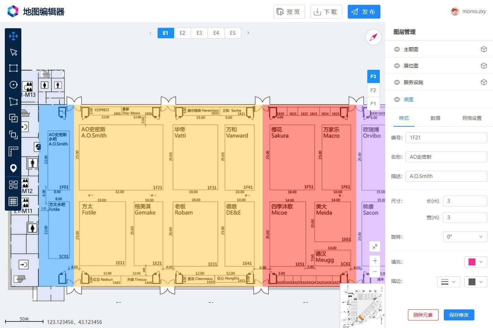Click the 长(m) length input field
Image resolution: width=493 pixels, height=328 pixels.
[465, 201]
